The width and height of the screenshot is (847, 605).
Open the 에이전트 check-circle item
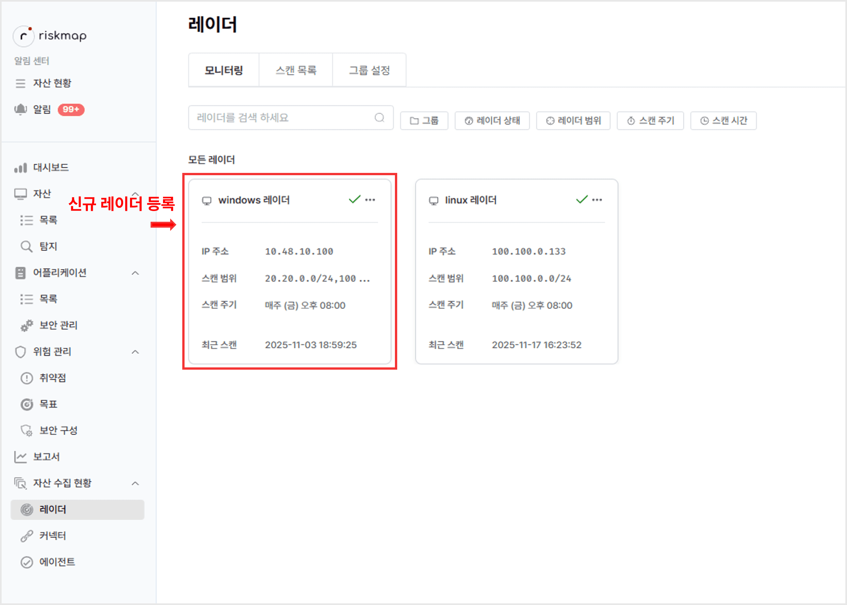point(26,562)
